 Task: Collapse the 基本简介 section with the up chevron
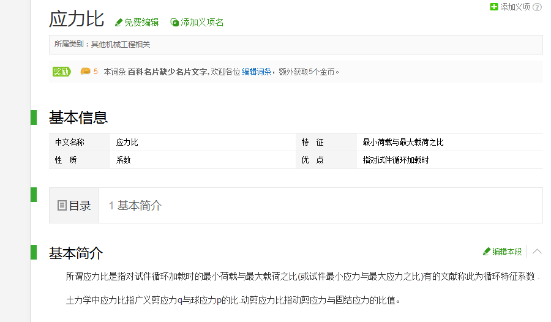point(537,251)
